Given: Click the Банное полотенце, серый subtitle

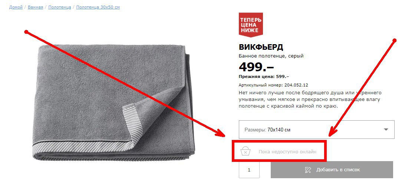Looking at the screenshot, I should pos(271,56).
